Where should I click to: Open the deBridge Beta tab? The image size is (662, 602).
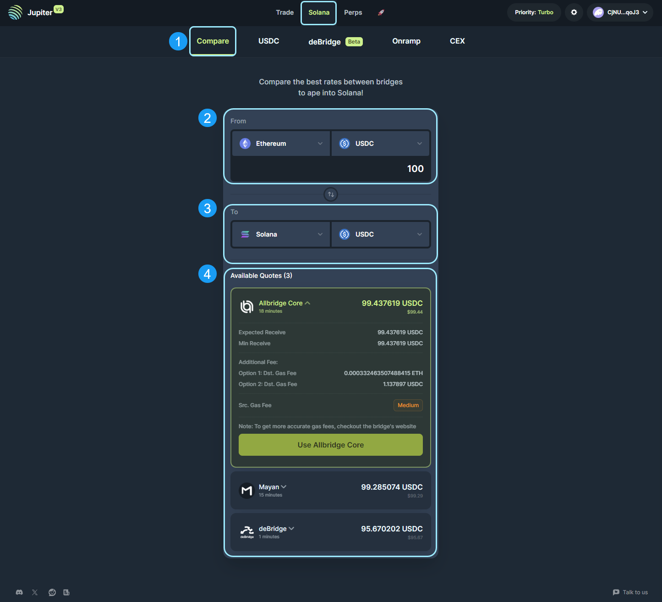coord(335,42)
